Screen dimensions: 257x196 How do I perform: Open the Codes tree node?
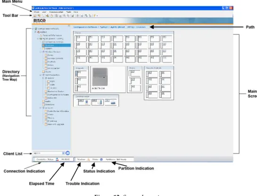click(48, 72)
